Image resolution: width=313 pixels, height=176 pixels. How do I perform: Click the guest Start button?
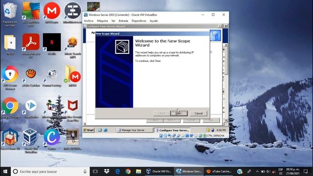tap(89, 130)
